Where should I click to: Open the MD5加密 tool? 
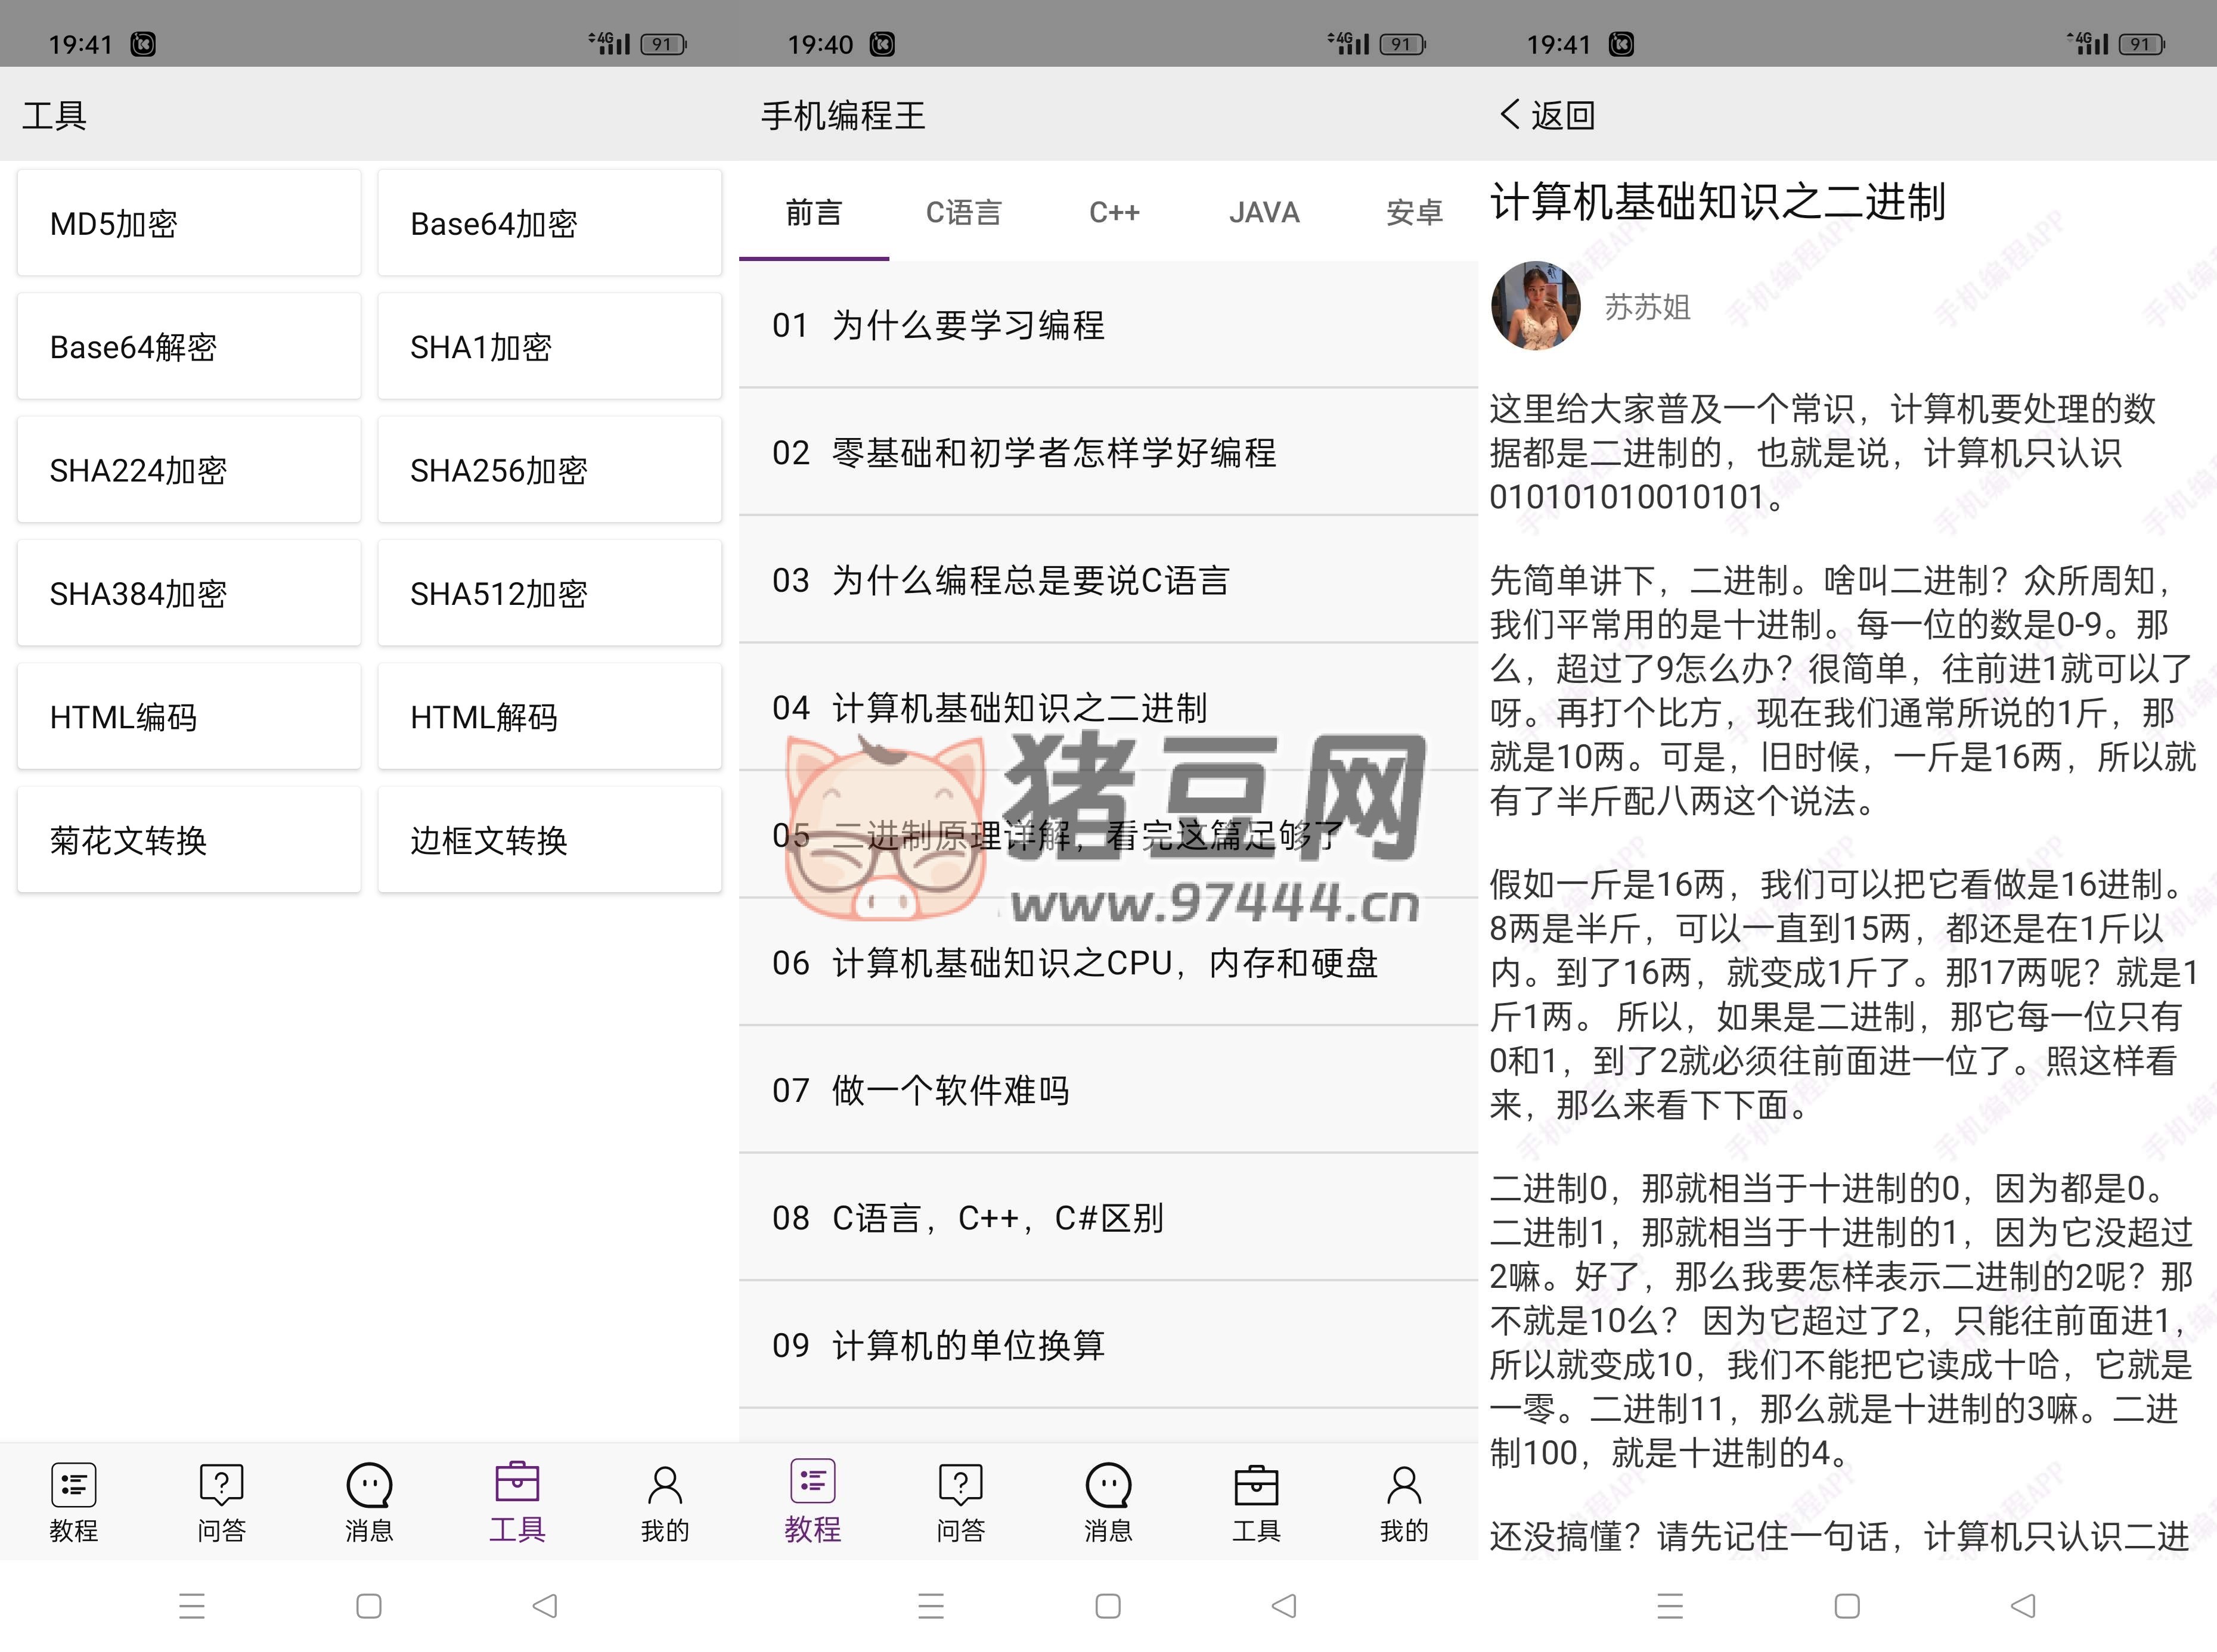pyautogui.click(x=189, y=224)
